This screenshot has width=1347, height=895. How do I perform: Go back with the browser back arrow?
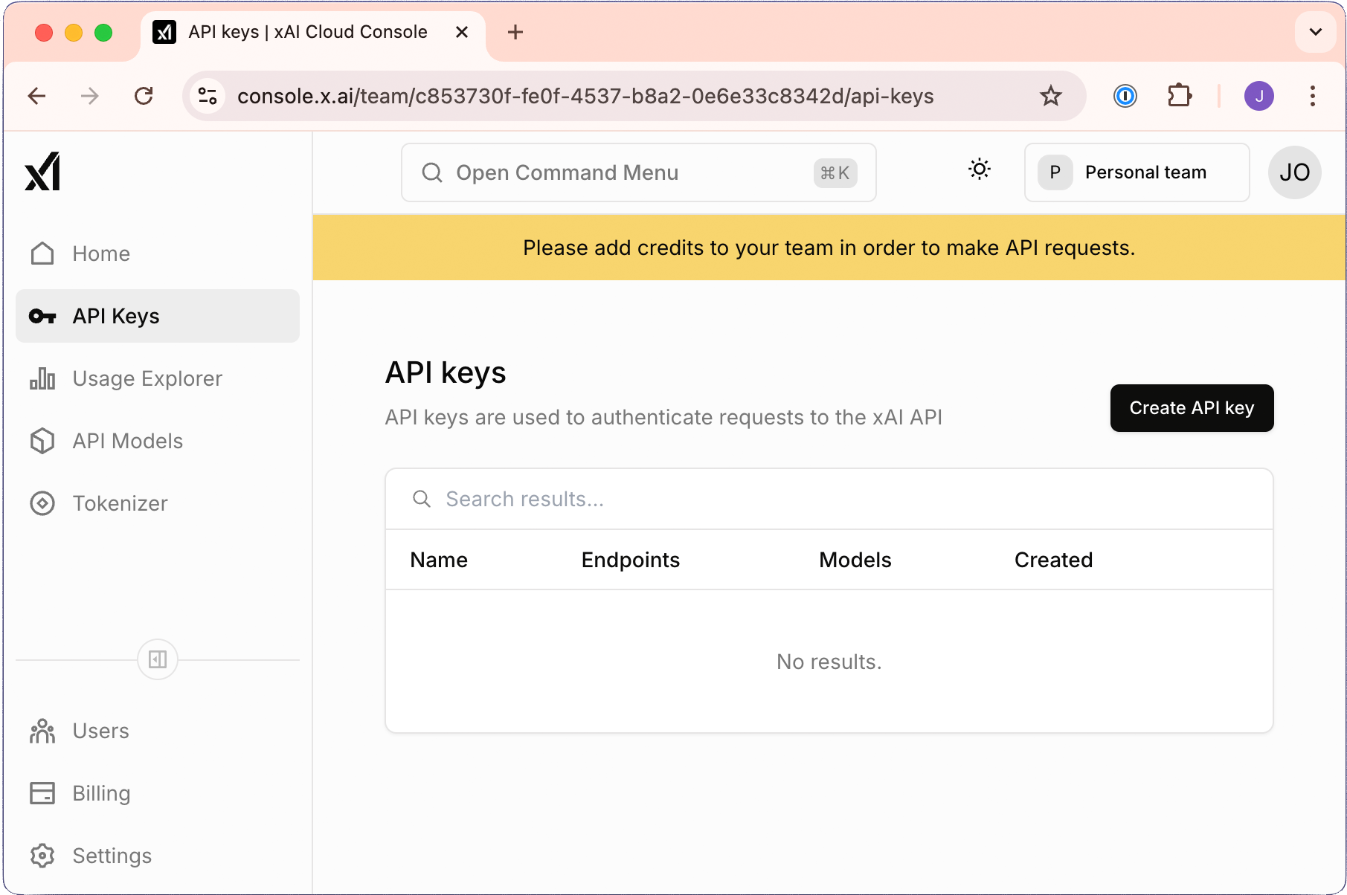36,96
